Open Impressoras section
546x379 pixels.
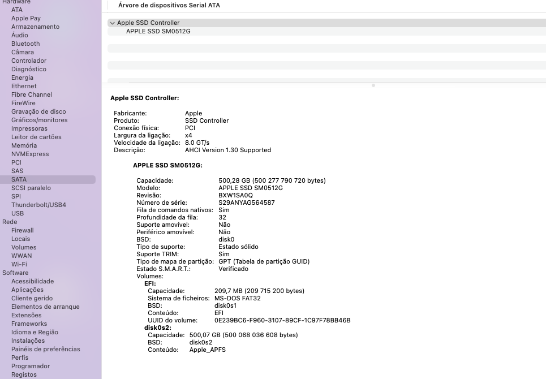click(x=29, y=128)
